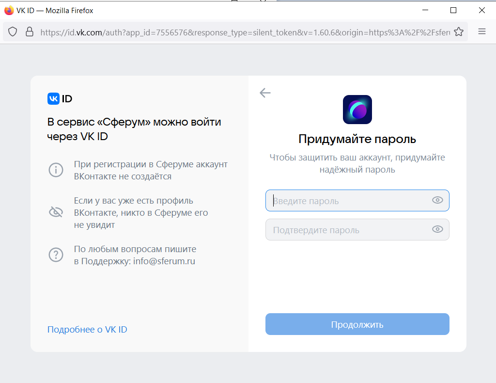This screenshot has height=383, width=496.
Task: Show site security info via padlock
Action: point(29,32)
